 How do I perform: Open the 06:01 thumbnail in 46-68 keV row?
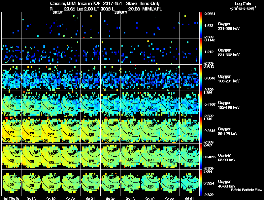point(189,183)
